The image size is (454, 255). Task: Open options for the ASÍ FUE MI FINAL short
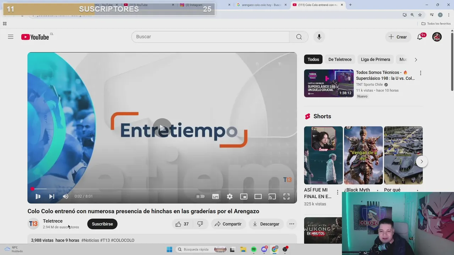337,192
